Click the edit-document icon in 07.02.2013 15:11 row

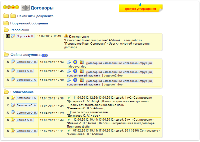point(13,131)
